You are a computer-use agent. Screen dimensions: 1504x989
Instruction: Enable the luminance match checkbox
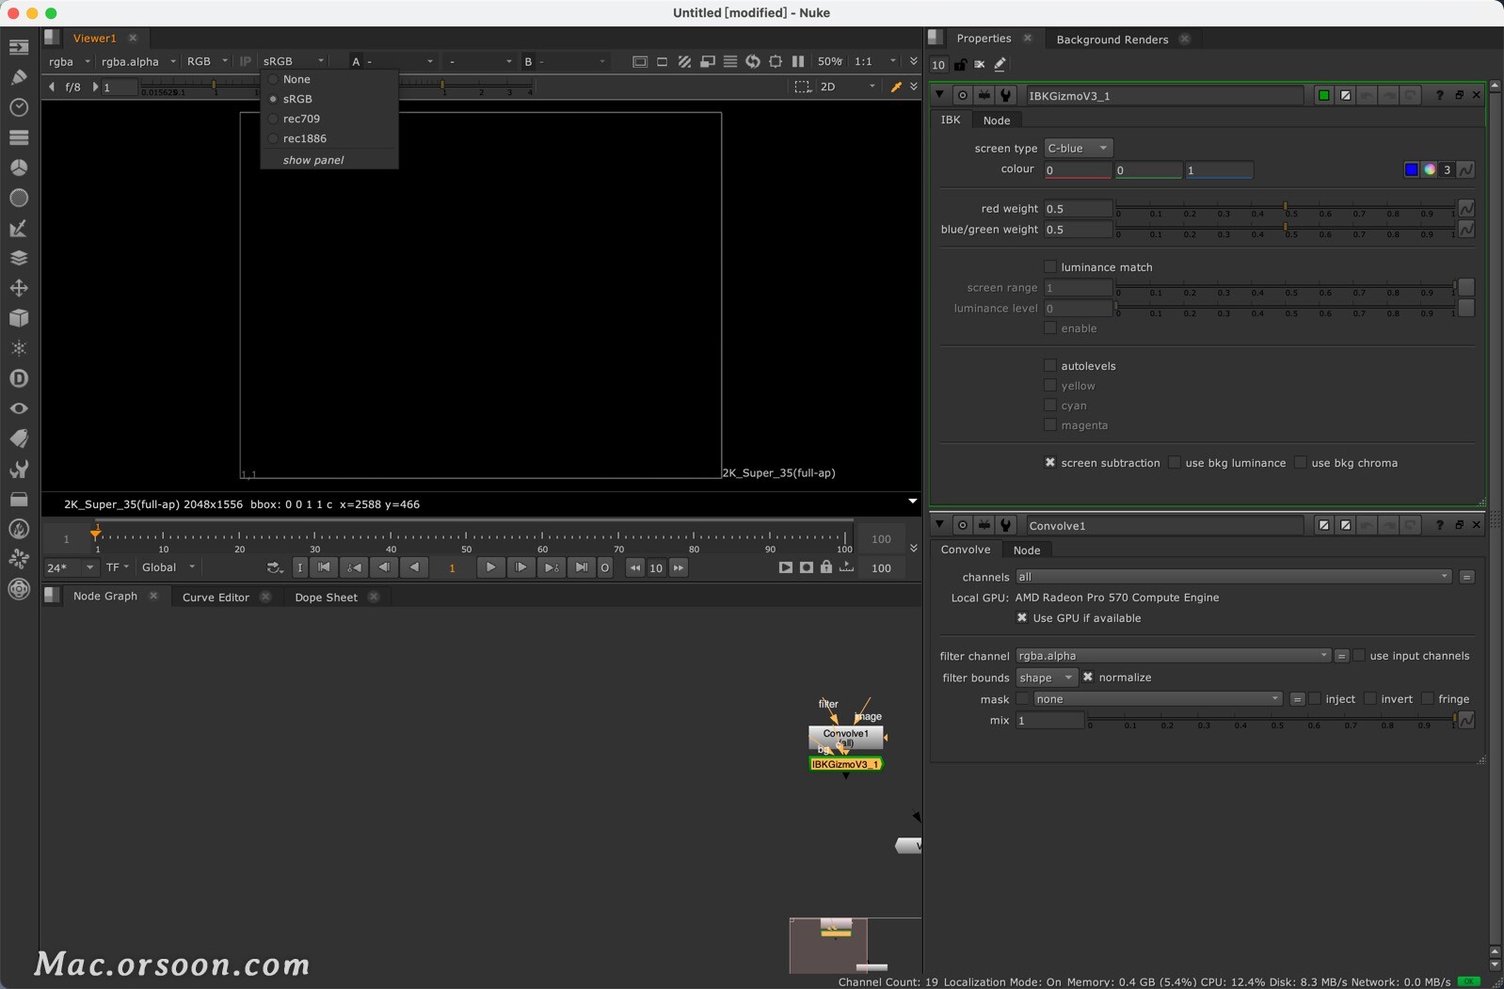[1050, 267]
